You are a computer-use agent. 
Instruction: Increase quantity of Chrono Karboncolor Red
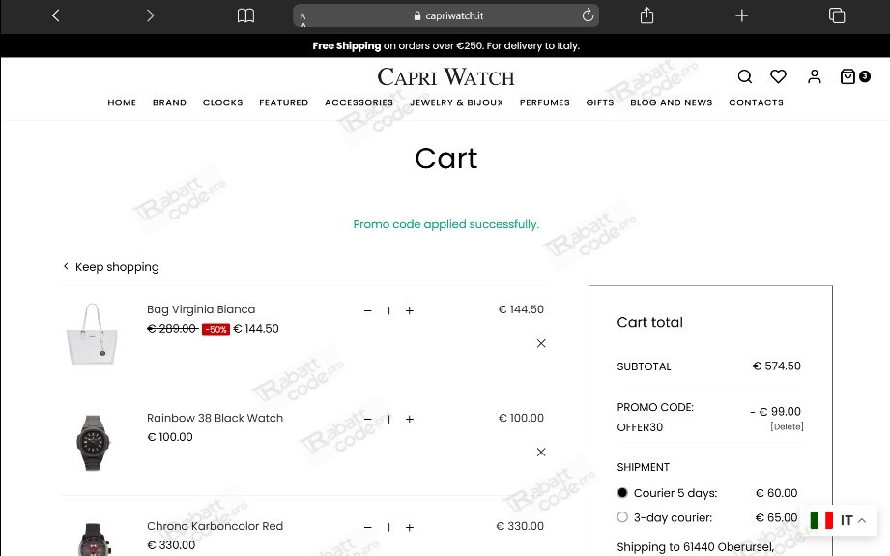point(409,528)
